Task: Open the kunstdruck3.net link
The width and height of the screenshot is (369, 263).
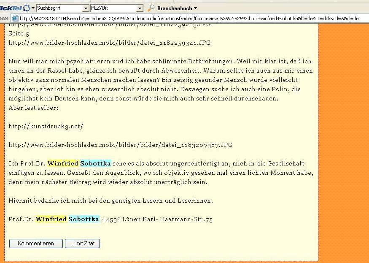Action: (46, 126)
